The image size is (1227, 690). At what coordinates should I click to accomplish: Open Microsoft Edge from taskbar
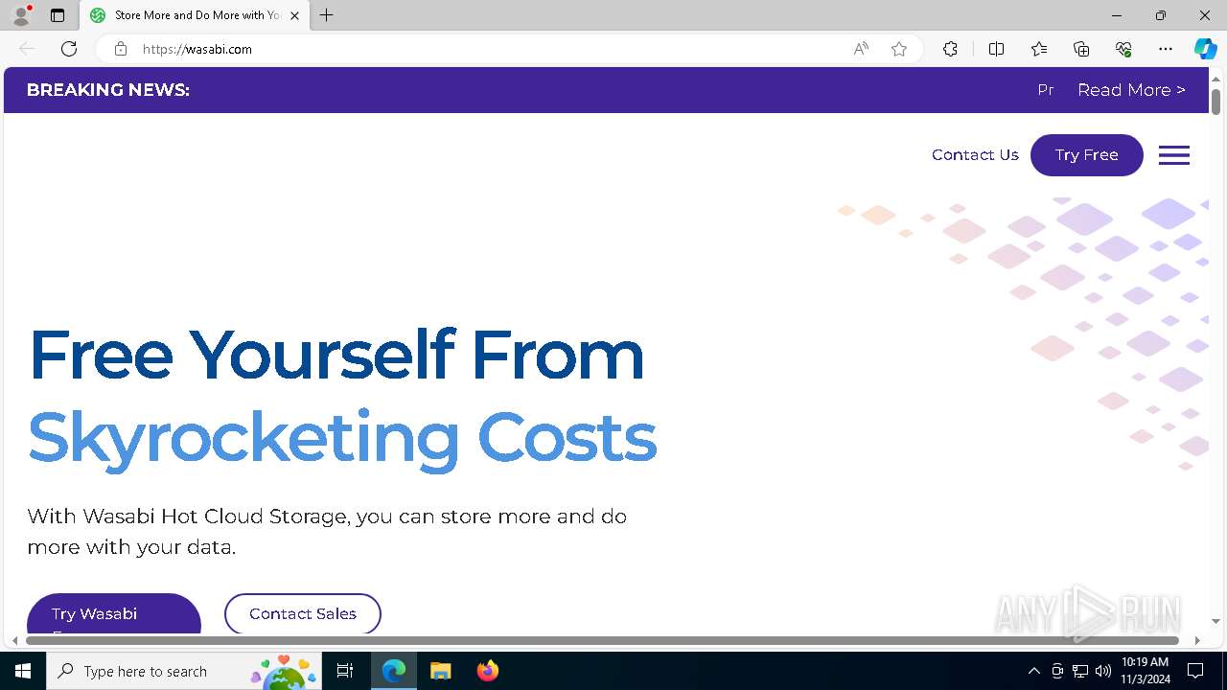click(394, 671)
